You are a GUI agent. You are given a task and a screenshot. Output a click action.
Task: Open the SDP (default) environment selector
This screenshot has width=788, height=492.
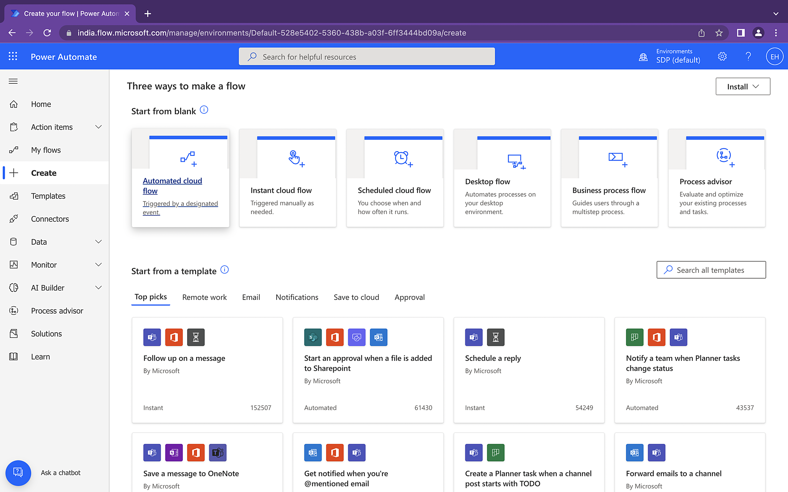coord(678,60)
